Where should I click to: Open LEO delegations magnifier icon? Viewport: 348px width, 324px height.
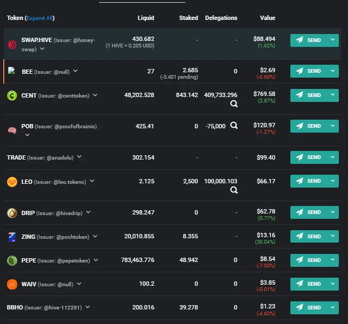coord(234,190)
